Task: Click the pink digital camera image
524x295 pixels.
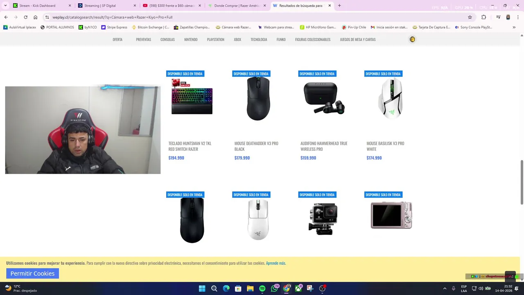Action: pyautogui.click(x=391, y=215)
